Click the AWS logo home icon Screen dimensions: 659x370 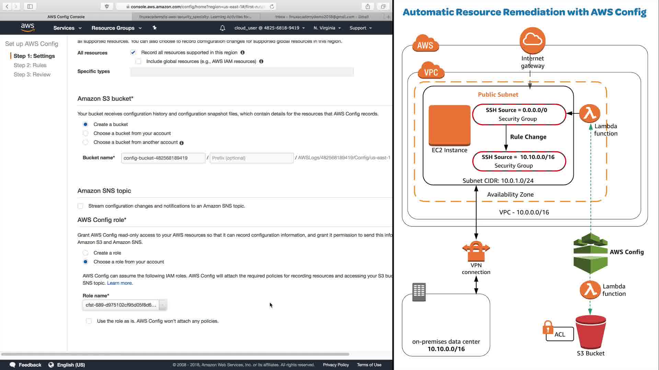tap(27, 28)
